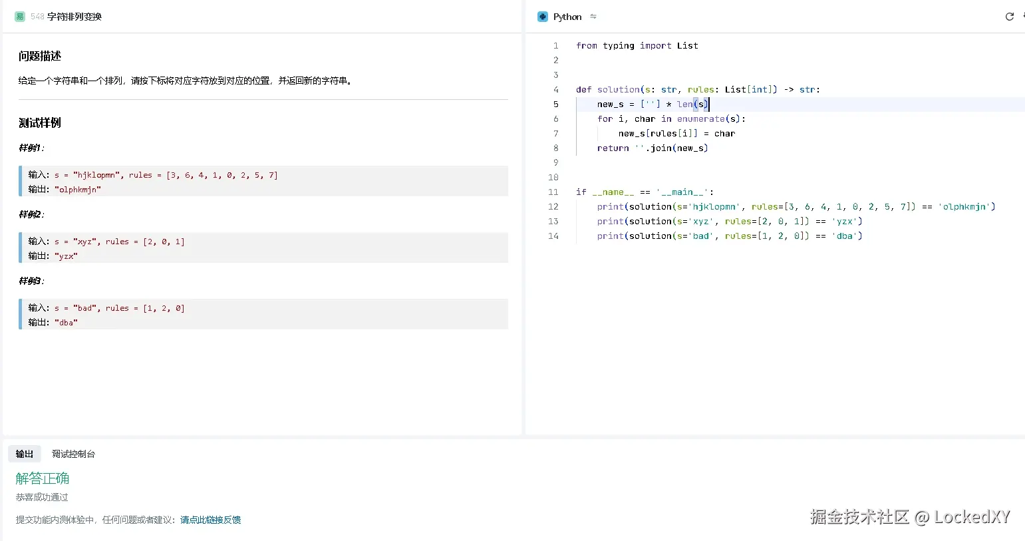Screen dimensions: 1025x541
Task: Place cursor on the return join line
Action: pyautogui.click(x=652, y=148)
